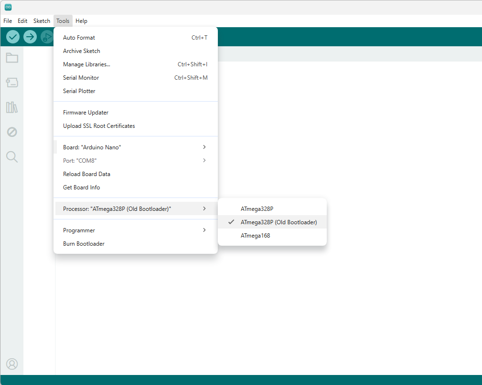Open the Sketch menu
482x385 pixels.
[x=42, y=21]
